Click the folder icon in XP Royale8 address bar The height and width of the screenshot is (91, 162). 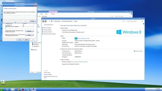[39, 16]
